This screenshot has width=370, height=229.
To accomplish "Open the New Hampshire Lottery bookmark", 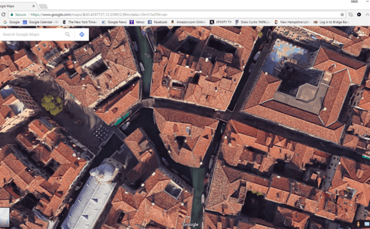I will (292, 22).
